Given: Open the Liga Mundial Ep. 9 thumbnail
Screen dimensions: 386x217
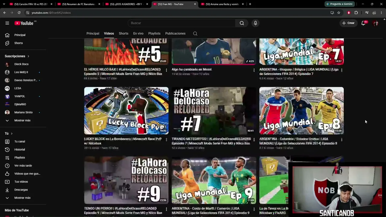Looking at the screenshot, I should tap(214, 180).
